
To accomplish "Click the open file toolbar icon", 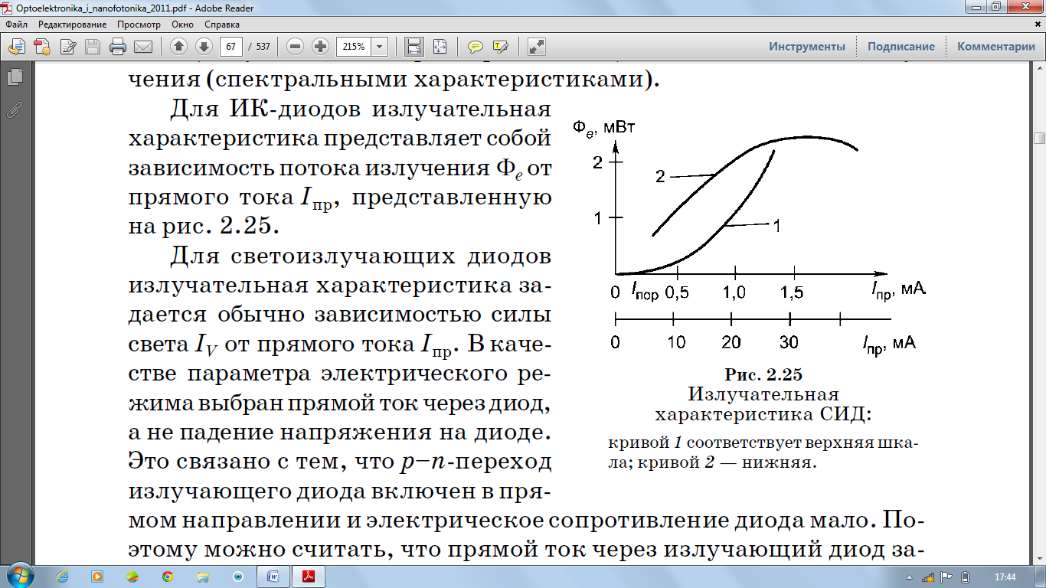I will click(x=16, y=47).
